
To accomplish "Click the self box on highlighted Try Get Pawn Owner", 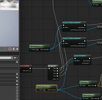I will (x=44, y=90).
